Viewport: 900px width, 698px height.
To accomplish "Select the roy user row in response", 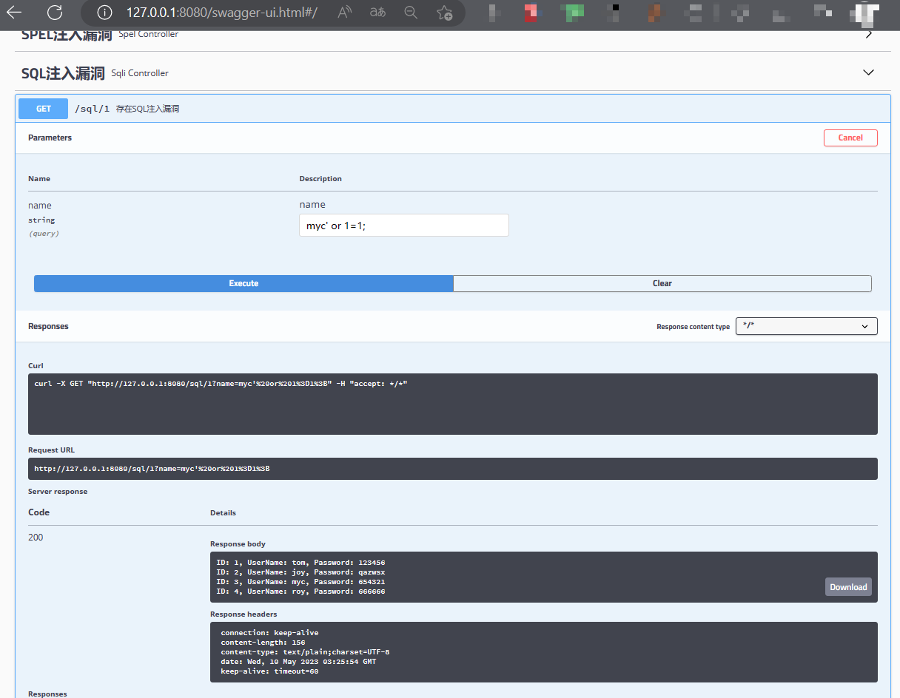I will (x=300, y=592).
